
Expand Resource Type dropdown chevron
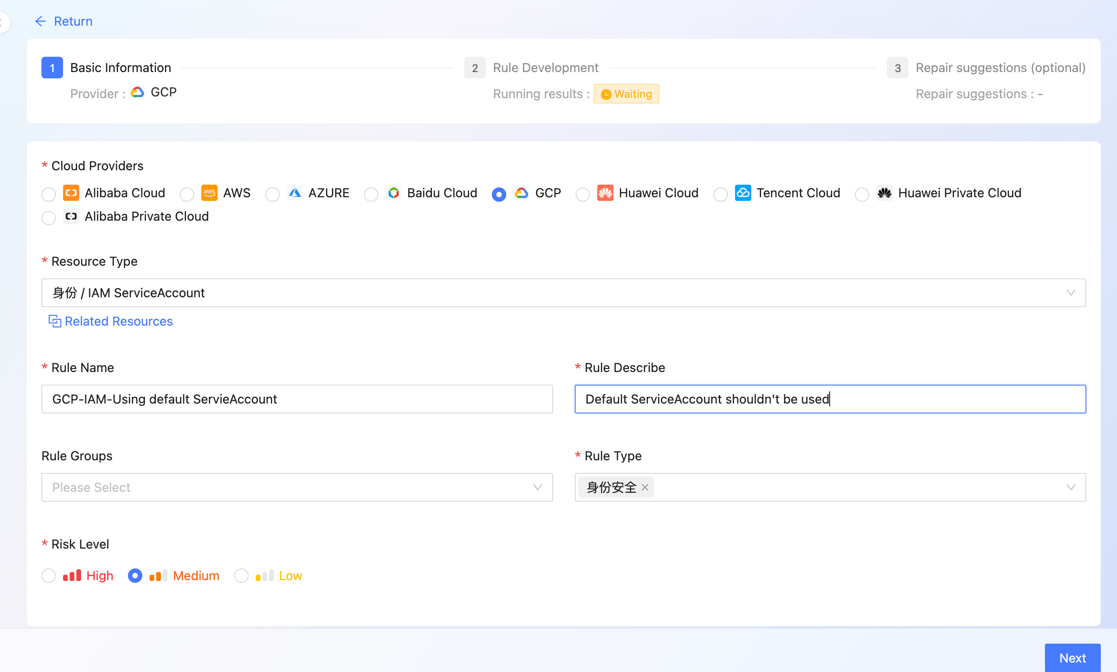(x=1070, y=293)
